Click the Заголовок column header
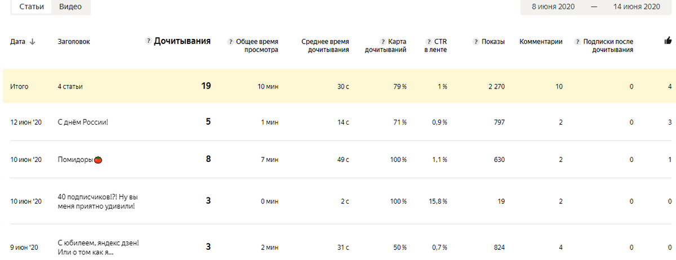Screen dimensions: 676x260 click(74, 42)
